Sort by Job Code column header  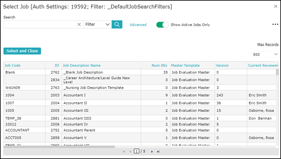click(x=12, y=66)
